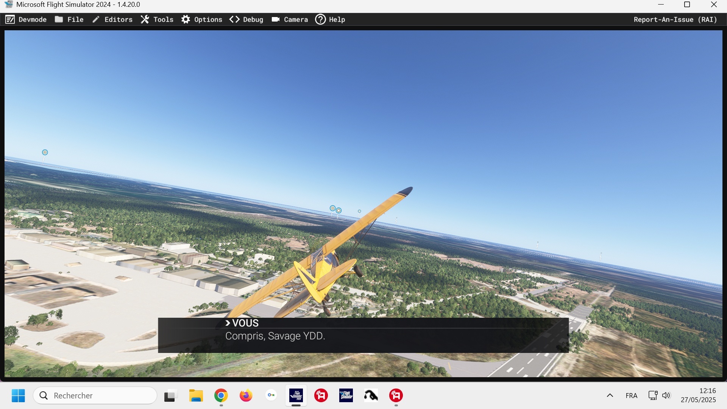Click the leftmost of paired POI markers

332,208
